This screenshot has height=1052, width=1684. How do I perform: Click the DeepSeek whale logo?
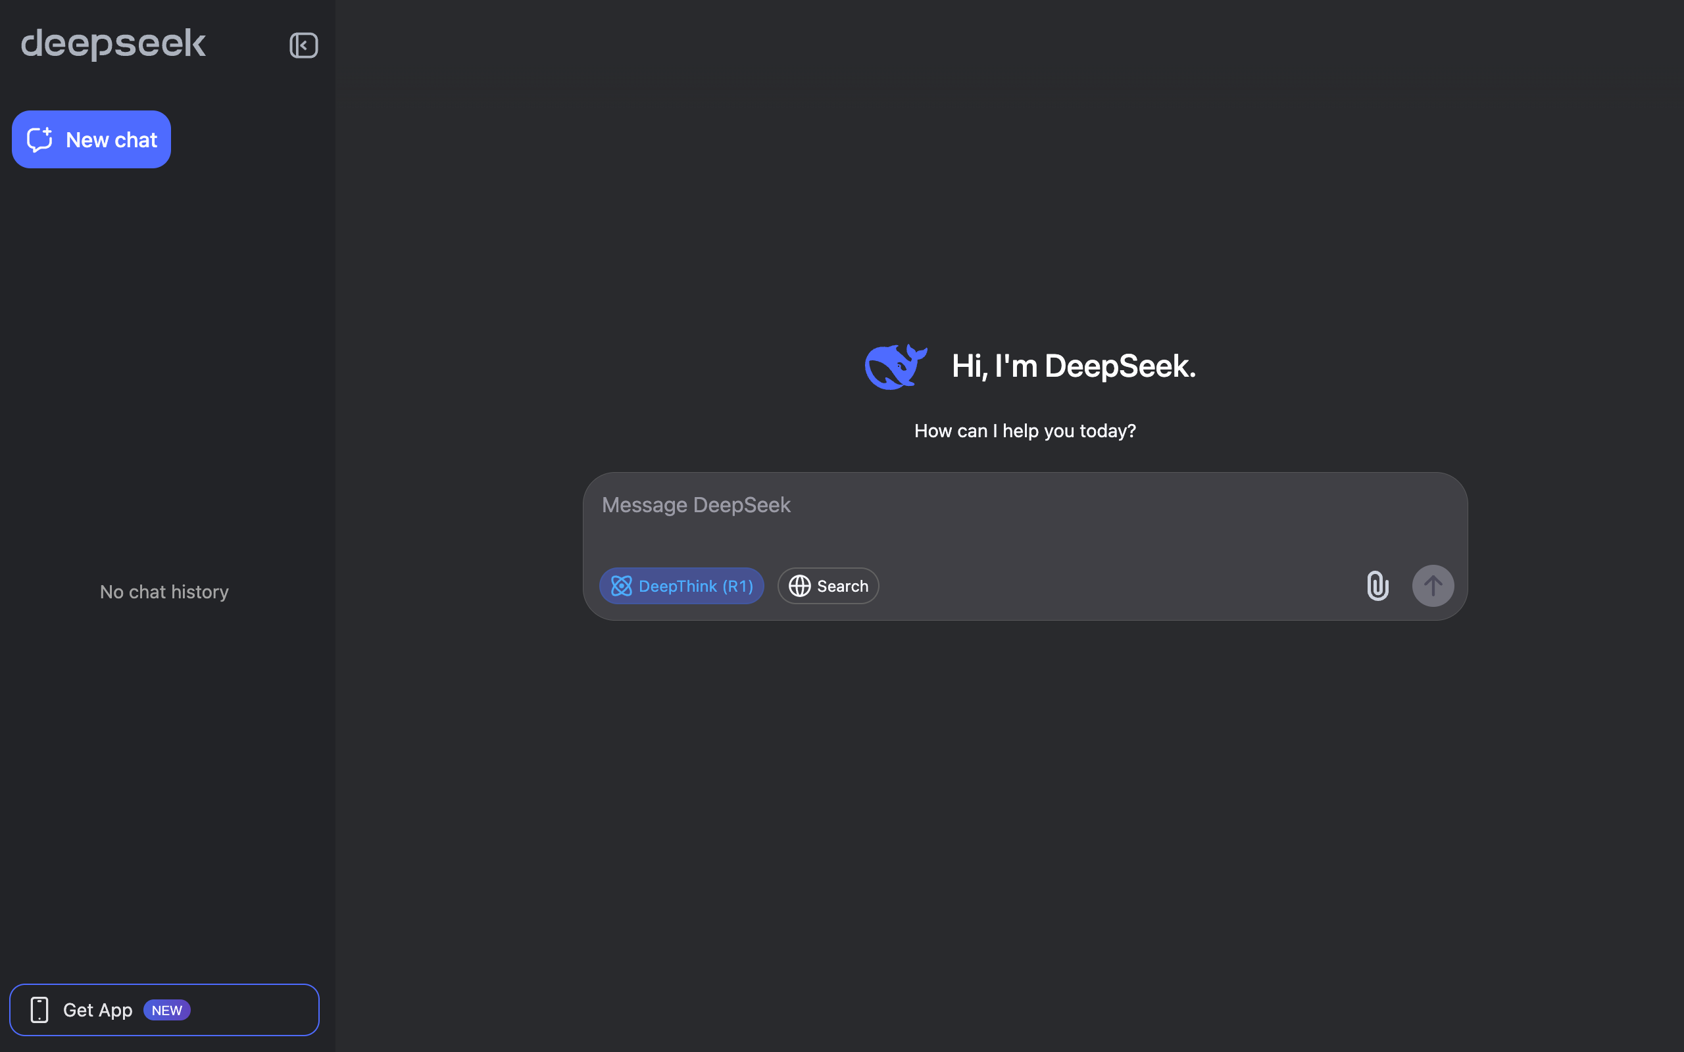click(895, 367)
